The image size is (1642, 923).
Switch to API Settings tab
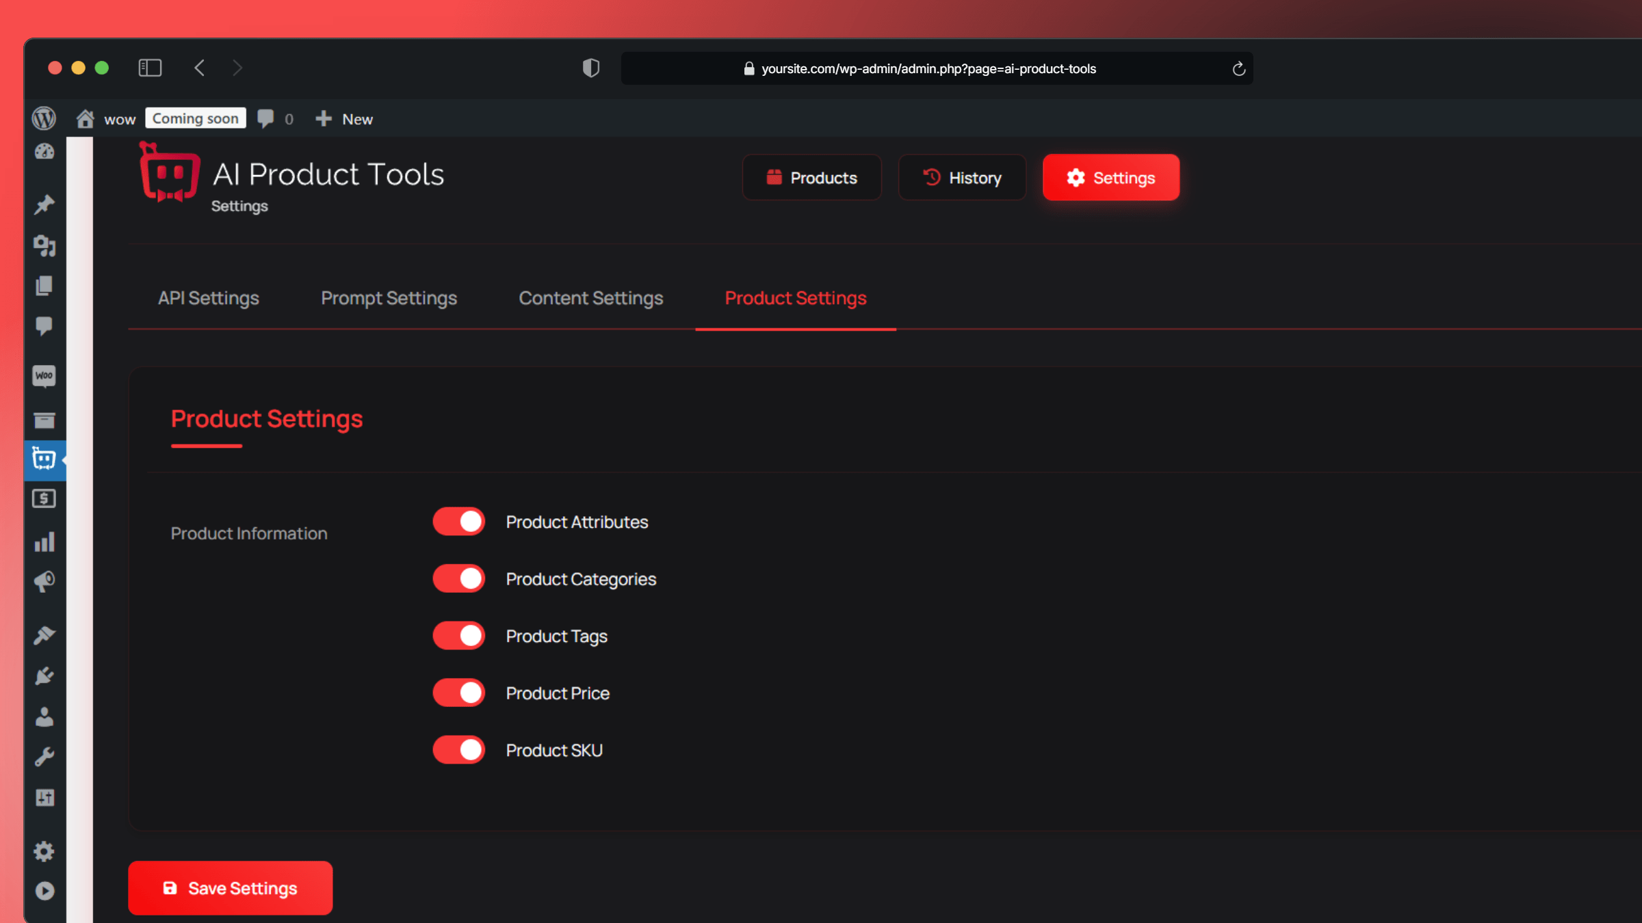pos(209,298)
